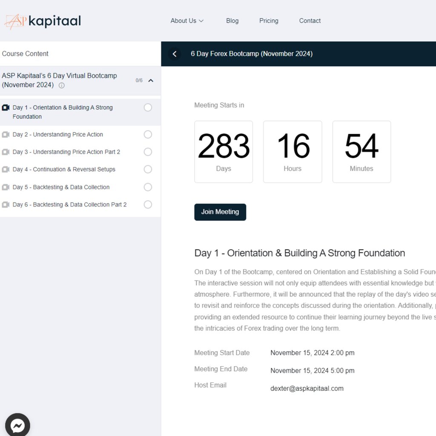Toggle completion circle for Day 2 lesson
The image size is (436, 436).
(148, 135)
